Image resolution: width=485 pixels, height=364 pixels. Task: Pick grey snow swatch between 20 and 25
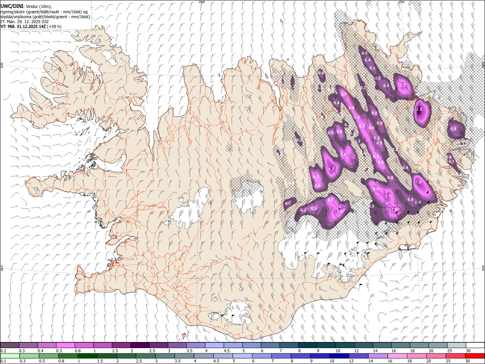(x=438, y=345)
